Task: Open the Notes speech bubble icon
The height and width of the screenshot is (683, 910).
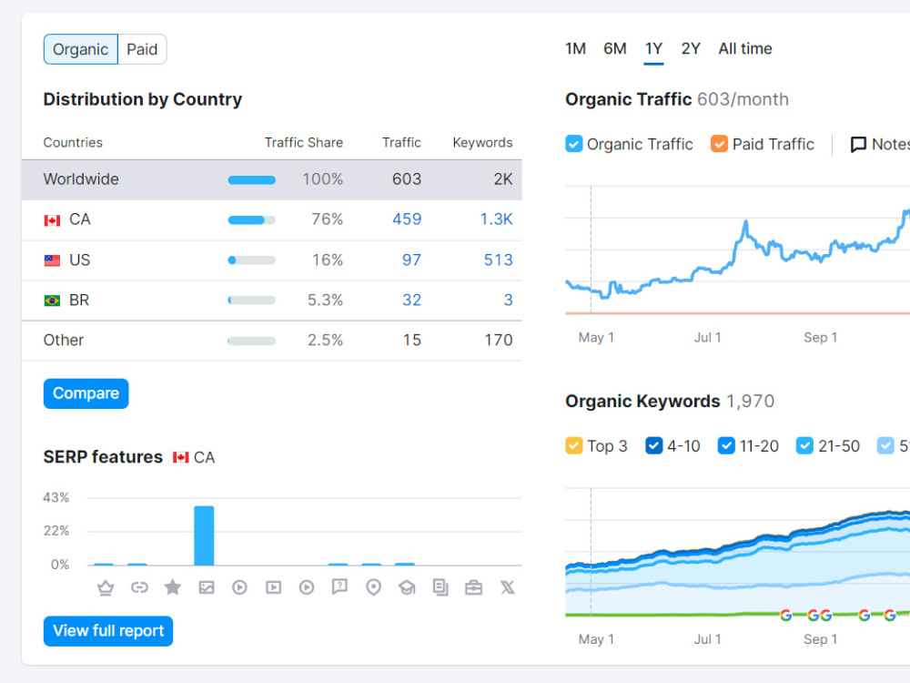Action: click(858, 144)
